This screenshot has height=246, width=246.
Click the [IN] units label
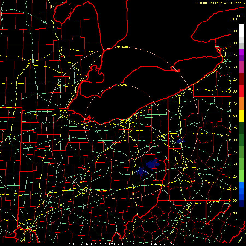(x=233, y=19)
